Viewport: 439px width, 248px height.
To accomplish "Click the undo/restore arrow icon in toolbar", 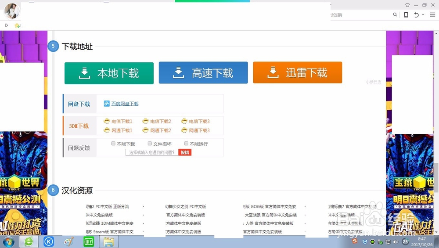I will point(416,15).
